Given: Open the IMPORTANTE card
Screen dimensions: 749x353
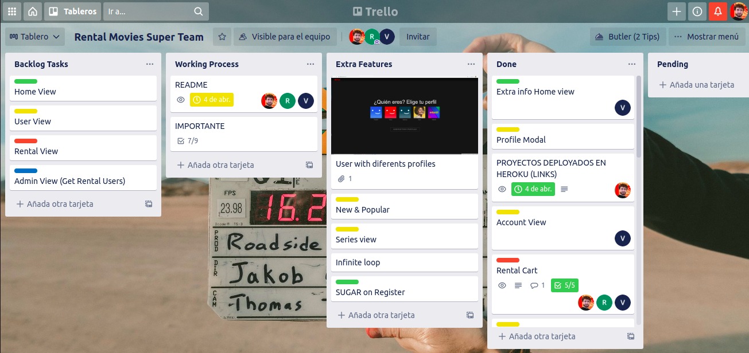Looking at the screenshot, I should (244, 134).
